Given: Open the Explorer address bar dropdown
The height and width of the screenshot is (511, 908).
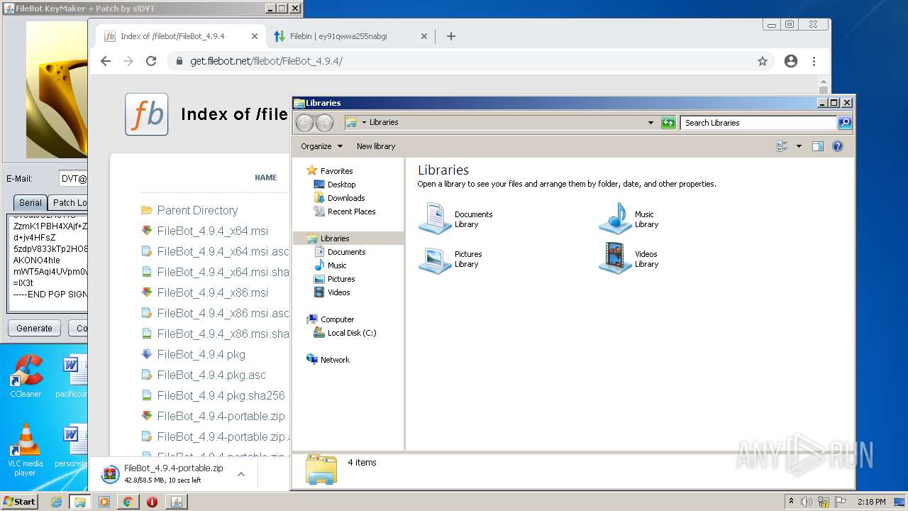Looking at the screenshot, I should [650, 123].
